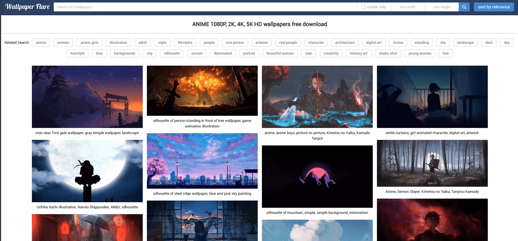
Task: View the Uchiha Itachi moon silhouette wallpaper
Action: tap(87, 171)
